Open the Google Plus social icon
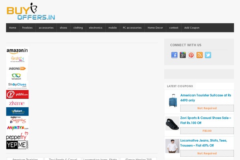The width and height of the screenshot is (240, 160). 183,55
